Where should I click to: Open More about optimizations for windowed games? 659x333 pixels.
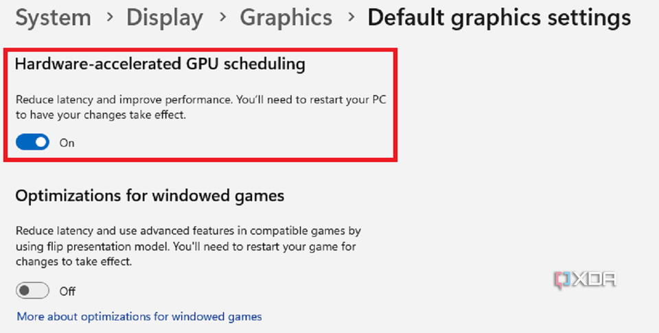tap(139, 317)
